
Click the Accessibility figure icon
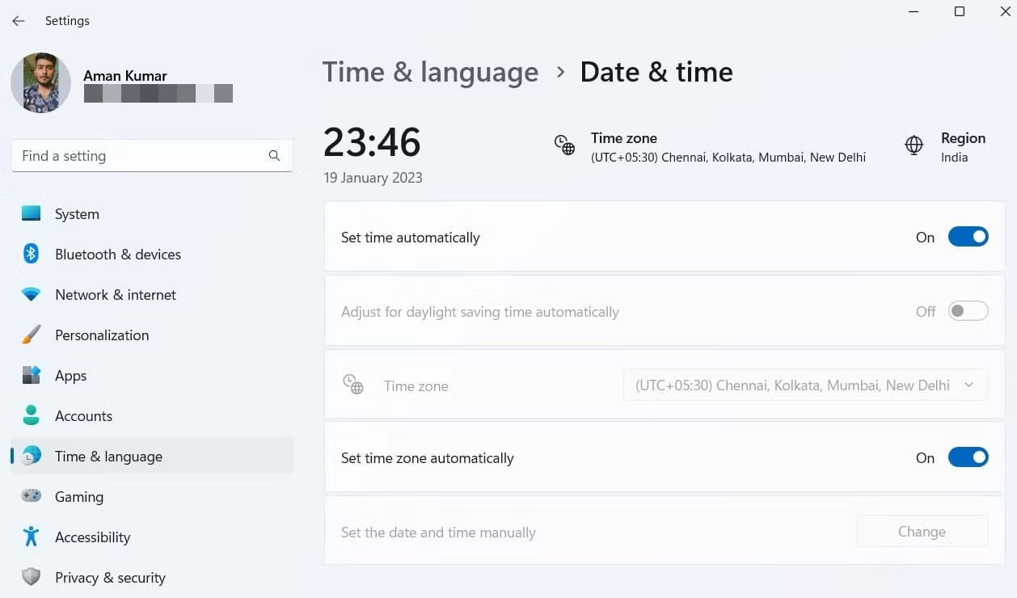[x=31, y=537]
